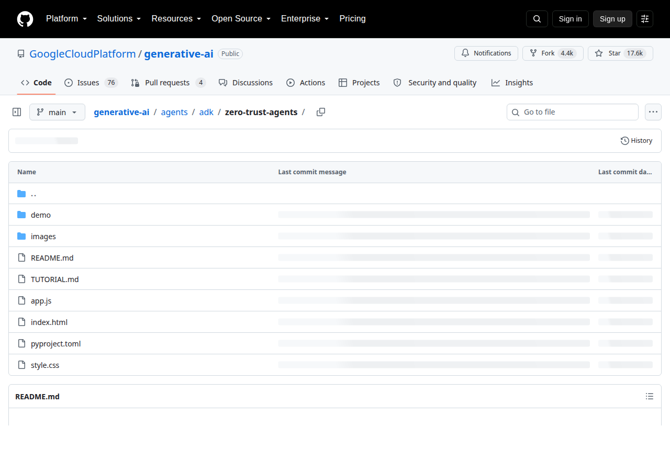
Task: Expand the Resources menu
Action: 176,19
